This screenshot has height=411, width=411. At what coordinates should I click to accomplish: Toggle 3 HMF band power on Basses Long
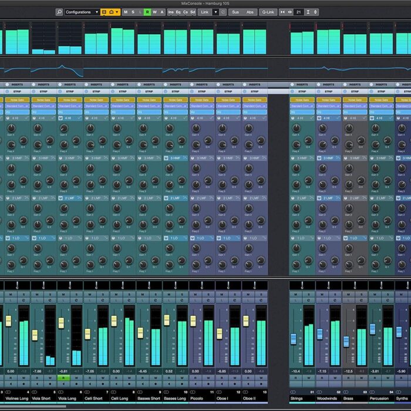click(x=166, y=158)
